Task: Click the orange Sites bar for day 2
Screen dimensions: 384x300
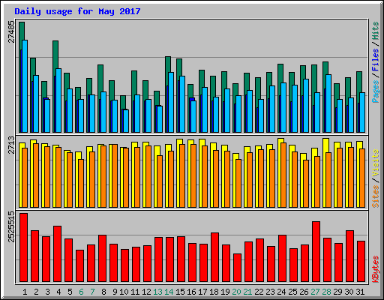Action: [36, 175]
